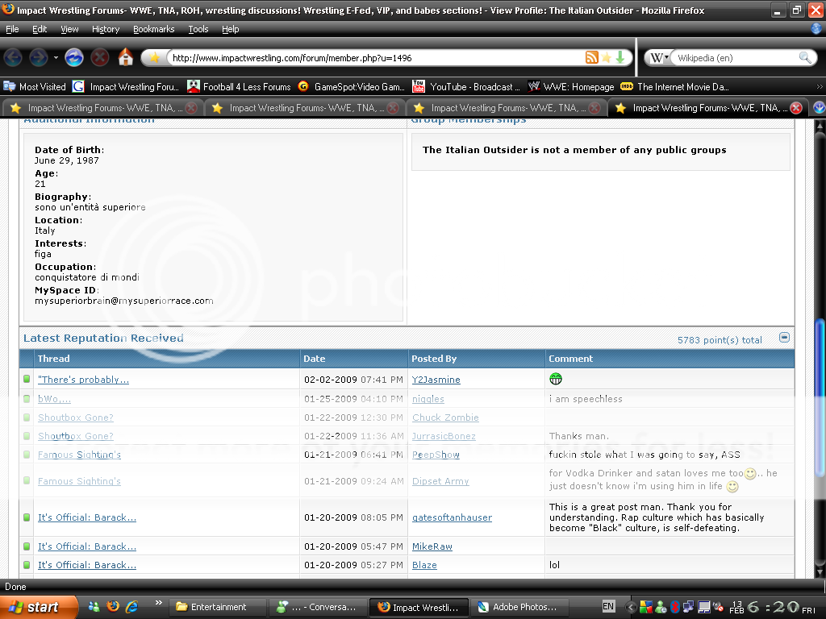The height and width of the screenshot is (619, 826).
Task: Open the Wikipedia search engine dropdown
Action: click(x=659, y=58)
